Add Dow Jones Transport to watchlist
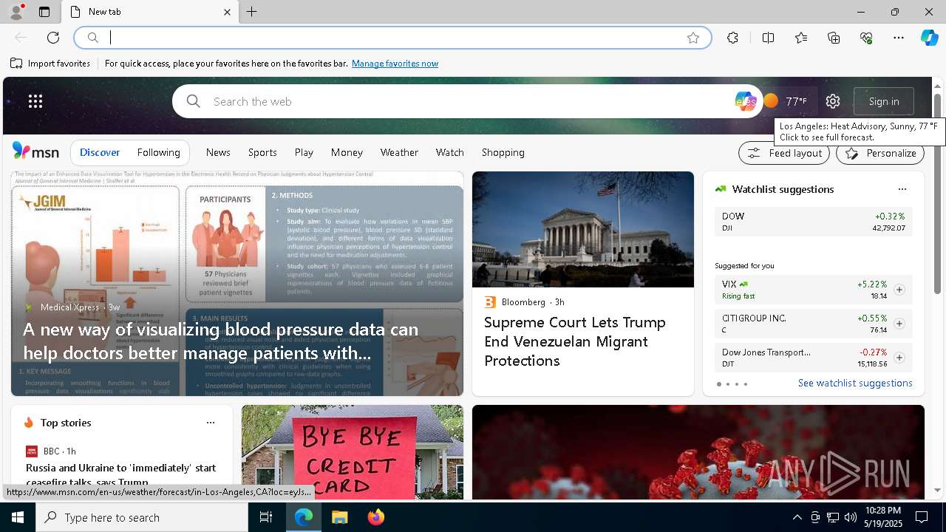The image size is (946, 532). tap(899, 358)
